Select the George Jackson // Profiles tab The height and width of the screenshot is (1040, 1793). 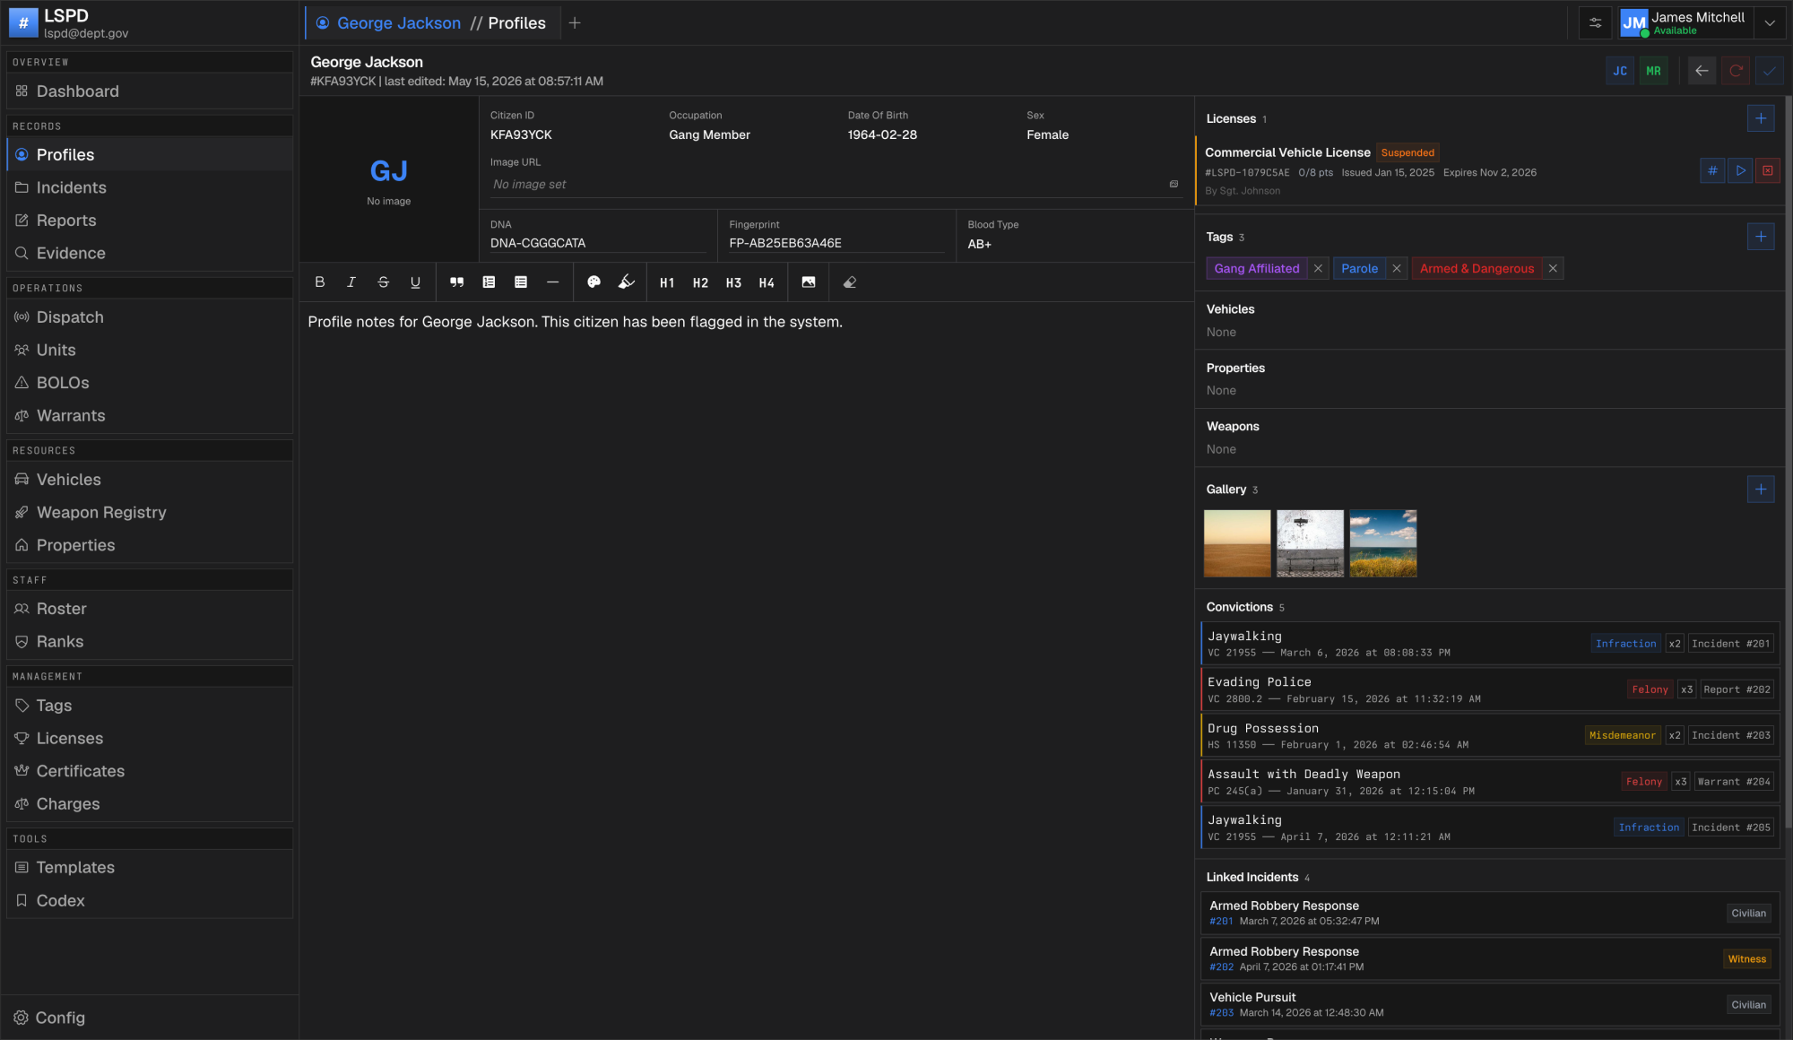click(431, 23)
